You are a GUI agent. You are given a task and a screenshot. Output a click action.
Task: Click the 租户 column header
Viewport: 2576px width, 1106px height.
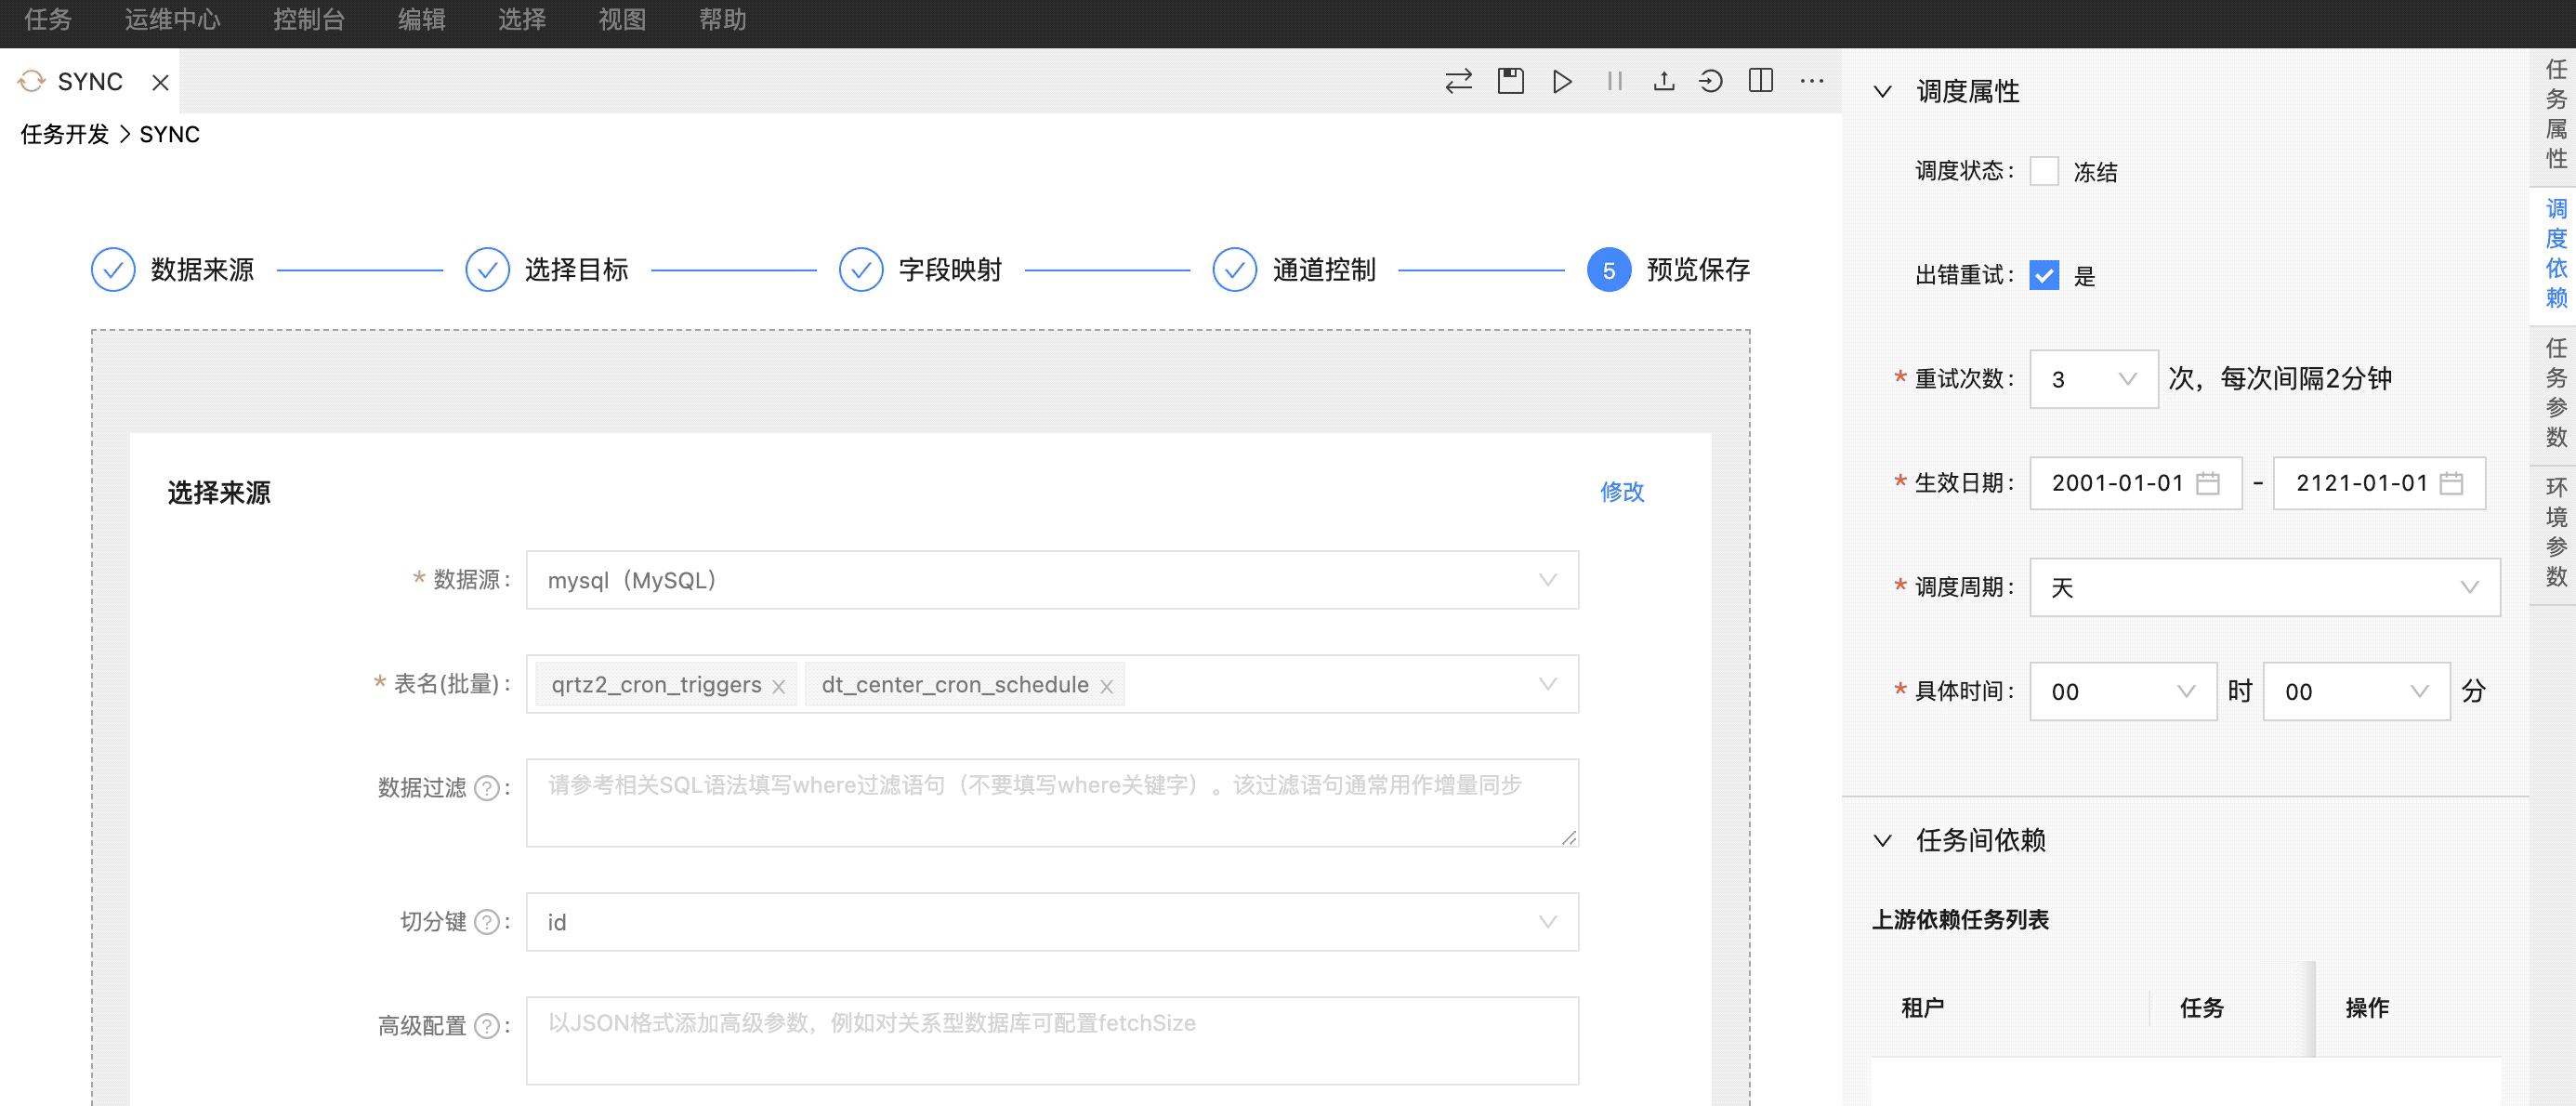pyautogui.click(x=1922, y=1008)
